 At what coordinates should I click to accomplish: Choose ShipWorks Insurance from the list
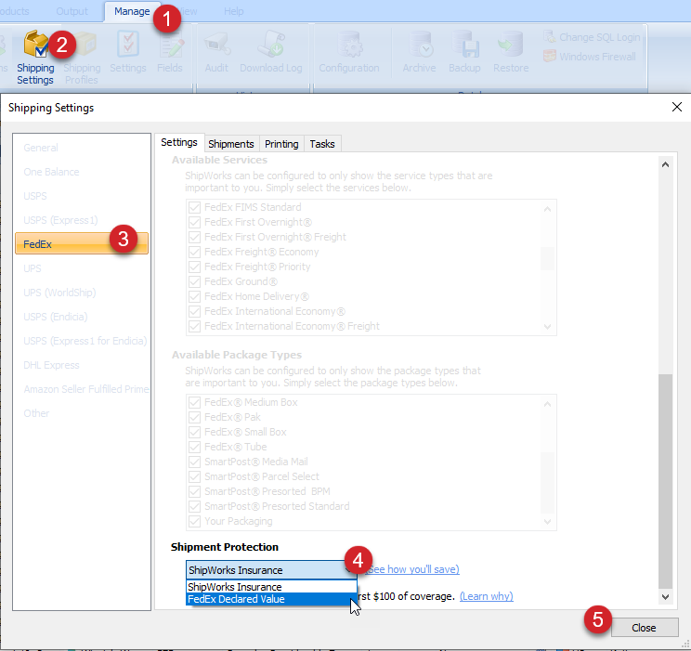271,587
